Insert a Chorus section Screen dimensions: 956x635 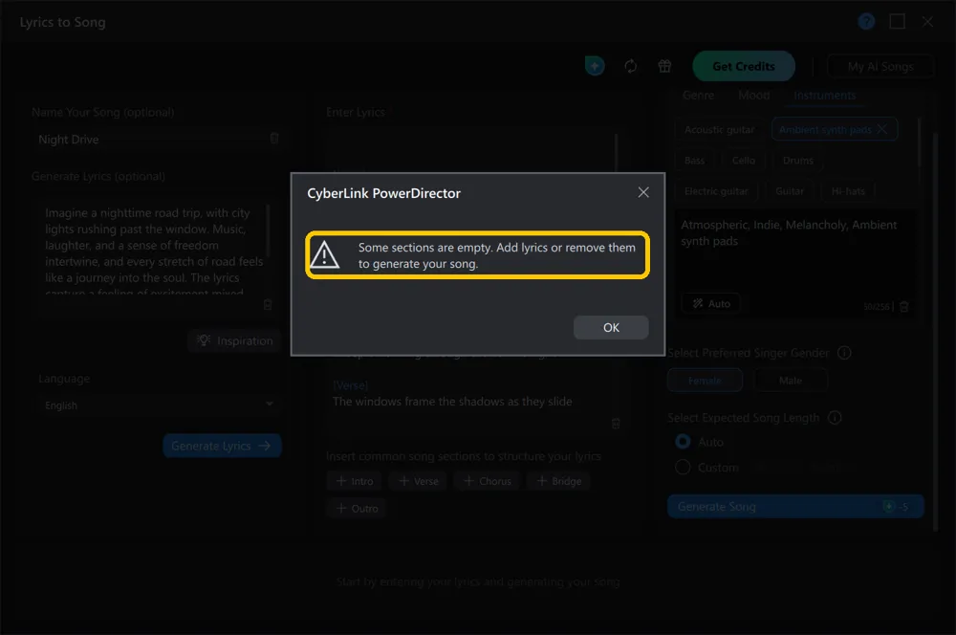[x=488, y=481]
